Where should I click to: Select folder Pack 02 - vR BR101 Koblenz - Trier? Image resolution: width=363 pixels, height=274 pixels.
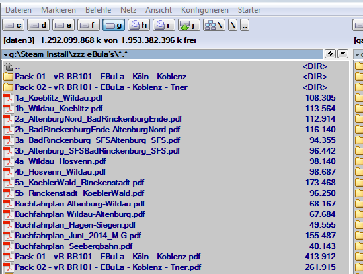pos(101,87)
